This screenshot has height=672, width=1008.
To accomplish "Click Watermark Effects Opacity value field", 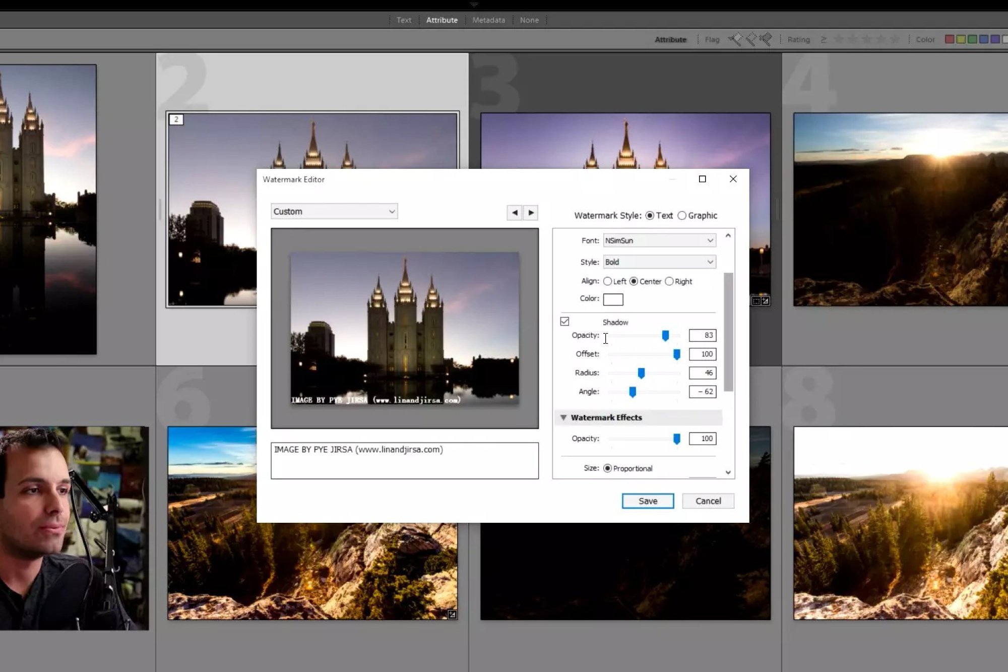I will [703, 439].
